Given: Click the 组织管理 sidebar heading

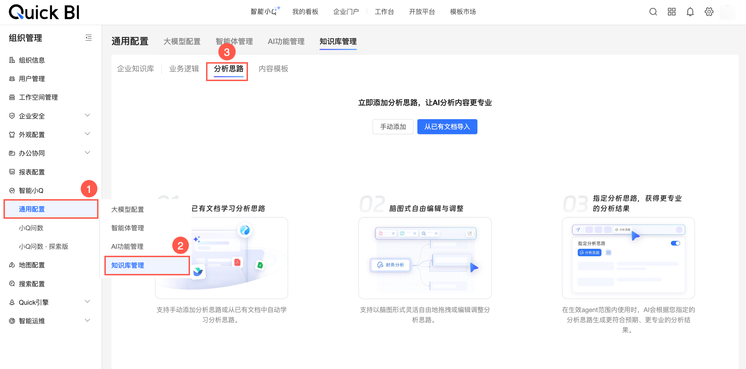Looking at the screenshot, I should click(x=25, y=38).
